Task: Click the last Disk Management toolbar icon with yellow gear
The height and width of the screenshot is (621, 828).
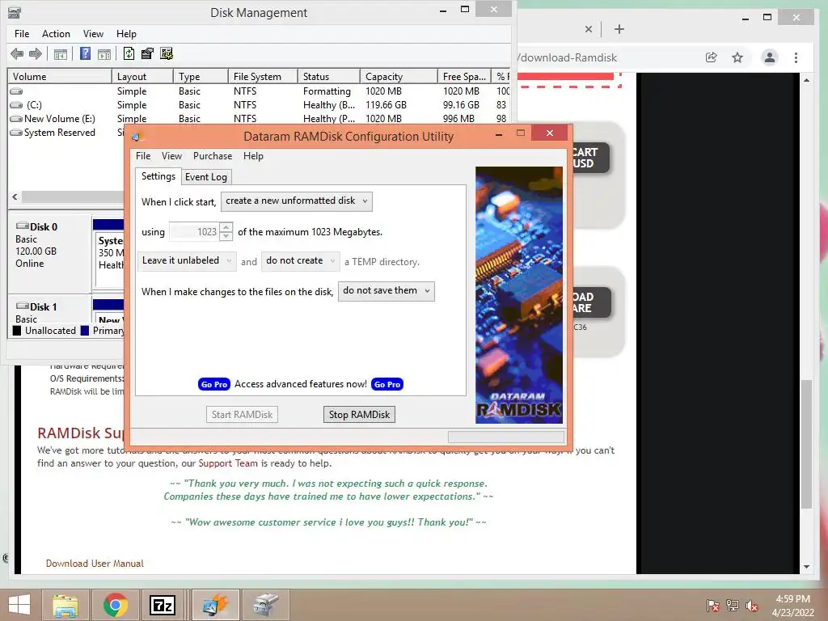Action: [167, 53]
